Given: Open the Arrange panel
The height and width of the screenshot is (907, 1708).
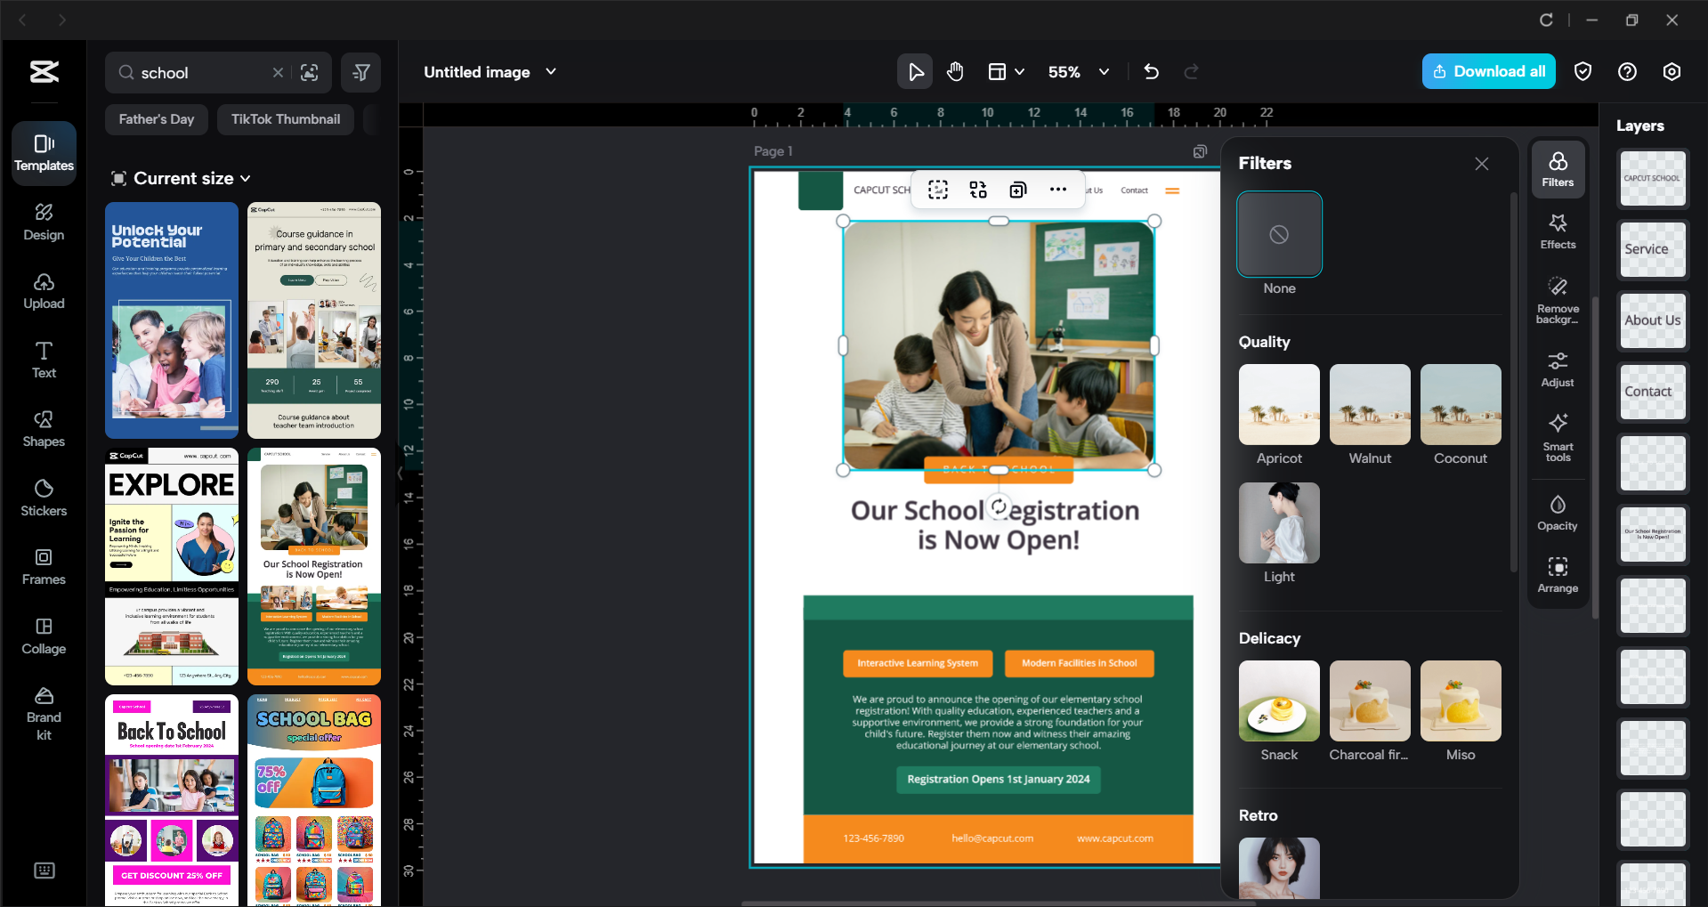Looking at the screenshot, I should tap(1557, 574).
